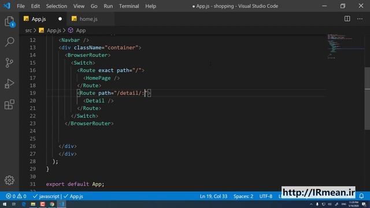Click the App symbol icon in breadcrumb

[x=71, y=30]
